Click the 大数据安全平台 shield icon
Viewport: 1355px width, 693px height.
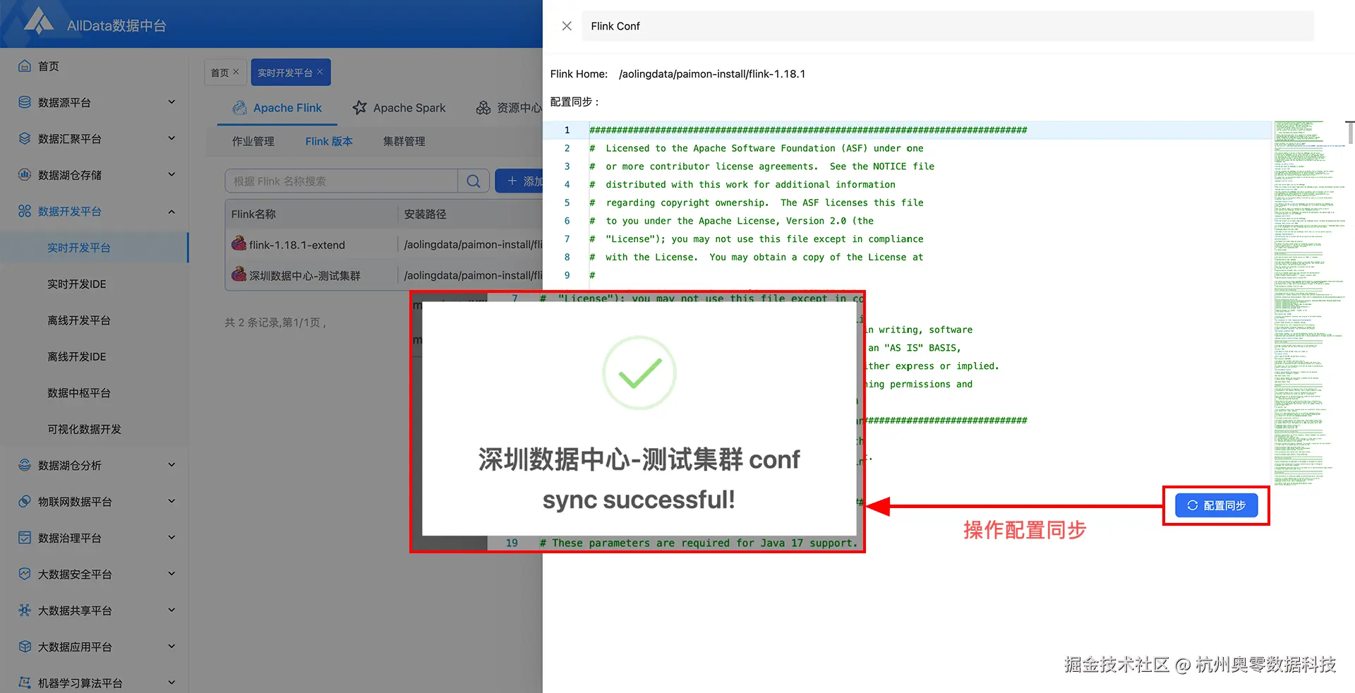pyautogui.click(x=25, y=574)
